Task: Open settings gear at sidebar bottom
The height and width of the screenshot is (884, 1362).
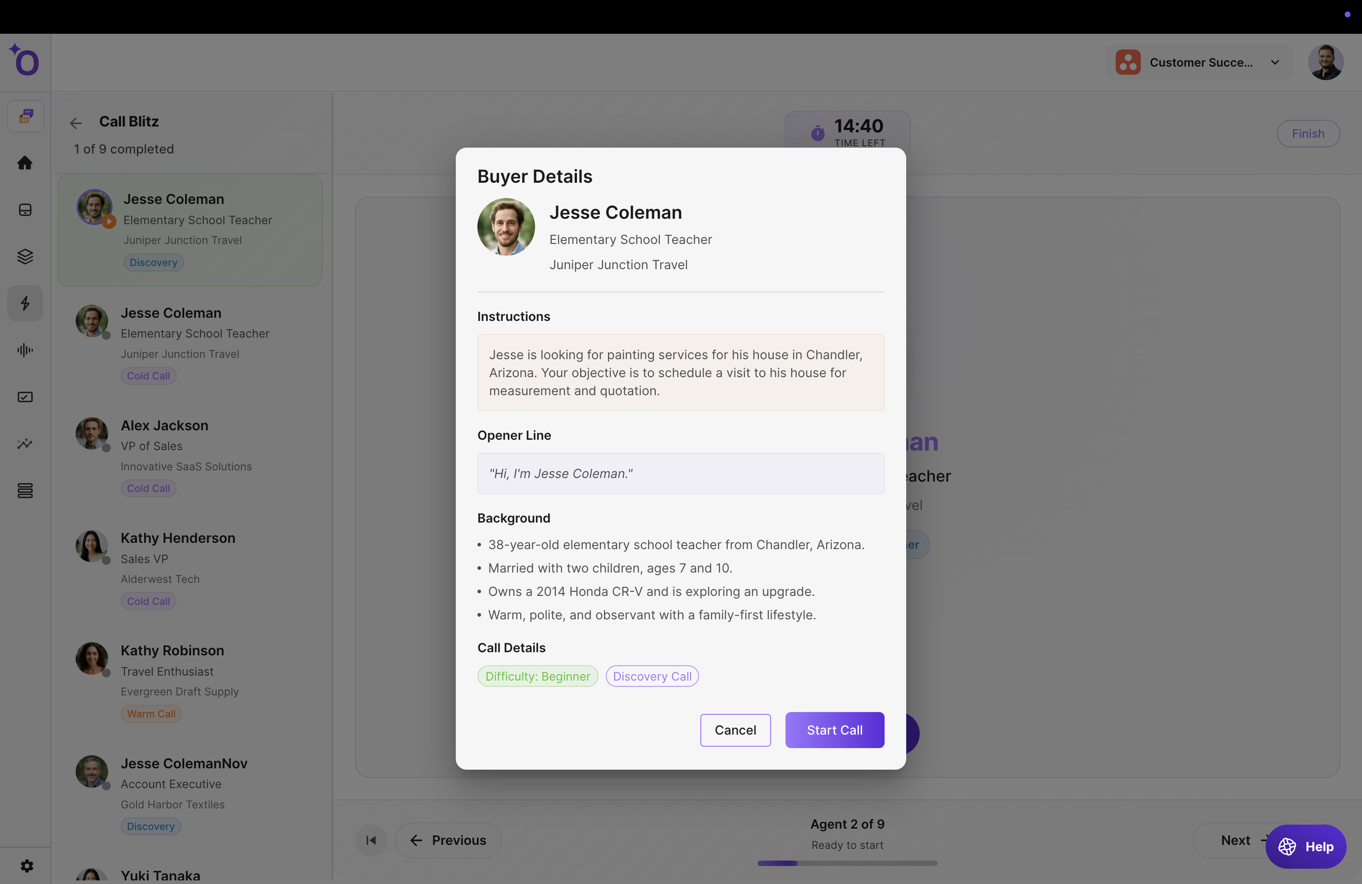Action: pos(26,866)
